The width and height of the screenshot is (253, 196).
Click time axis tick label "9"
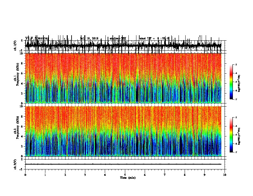(204, 175)
